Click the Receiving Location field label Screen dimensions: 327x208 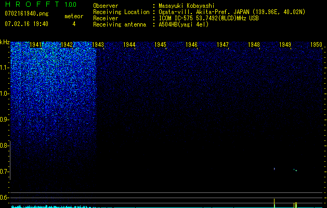click(x=121, y=12)
